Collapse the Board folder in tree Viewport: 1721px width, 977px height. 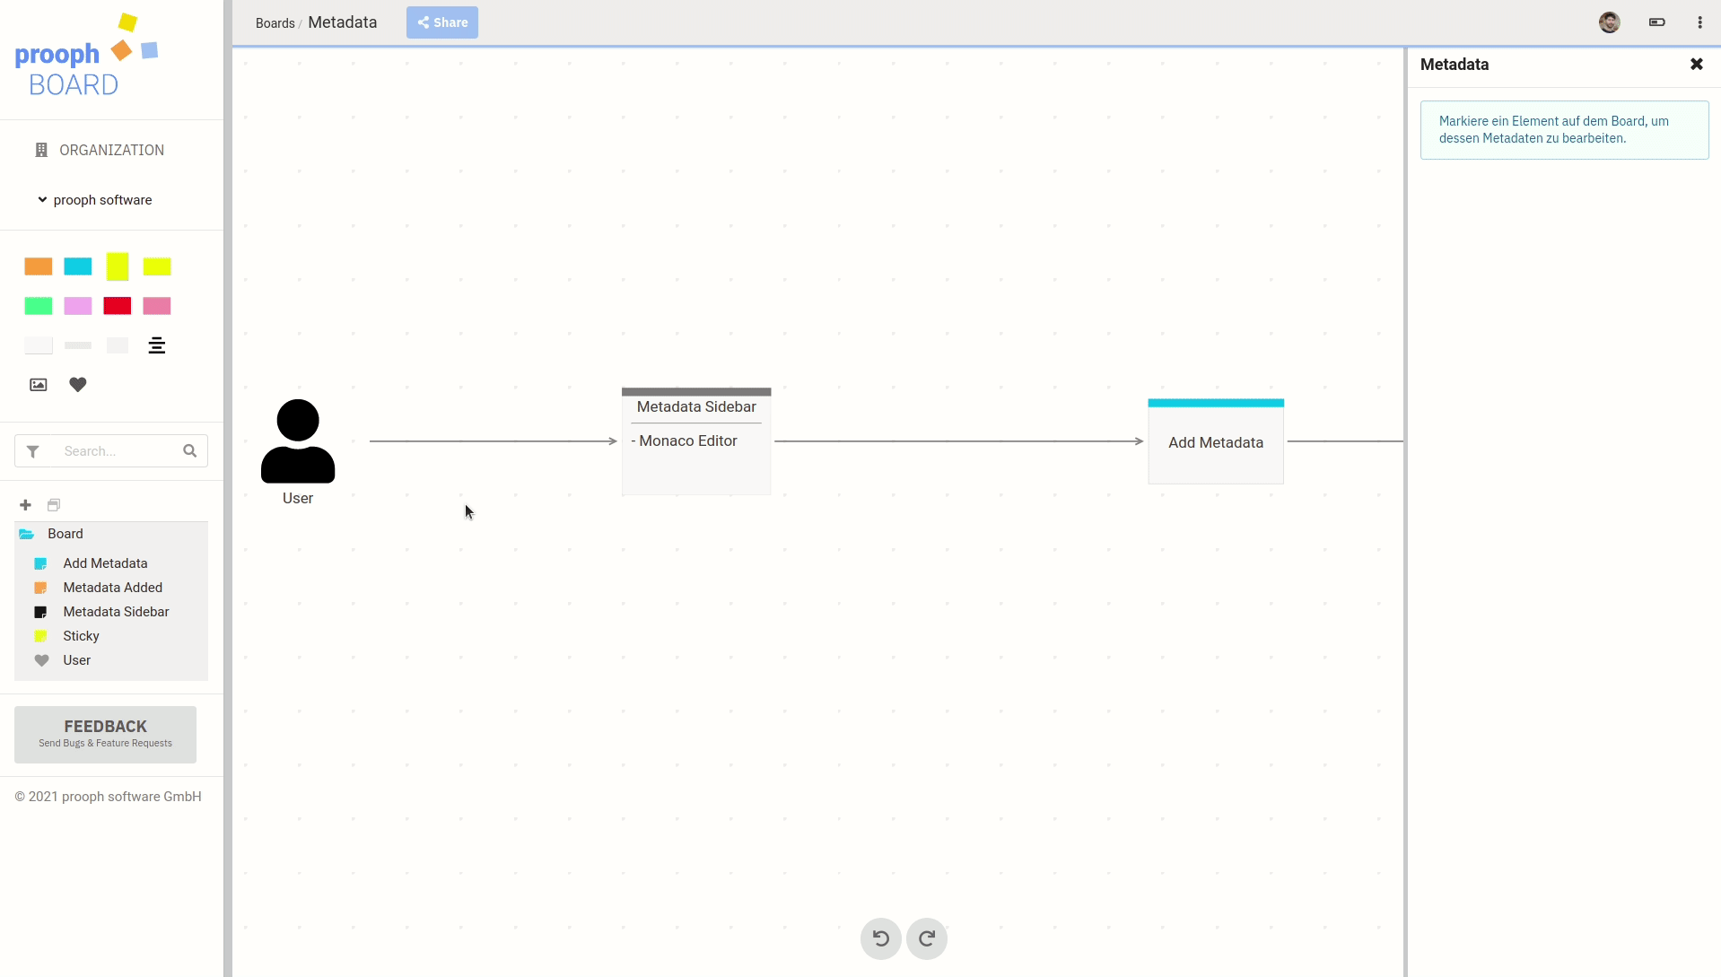click(x=27, y=534)
